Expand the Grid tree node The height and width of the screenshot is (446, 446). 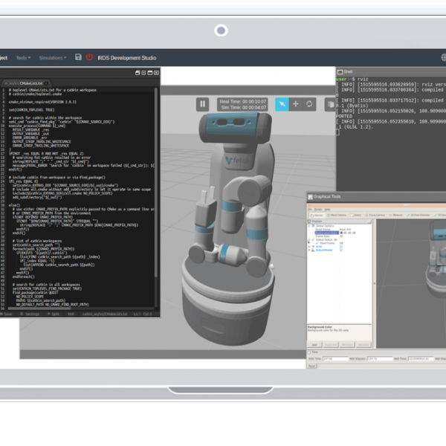pyautogui.click(x=309, y=246)
